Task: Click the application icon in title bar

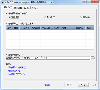Action: point(3,2)
